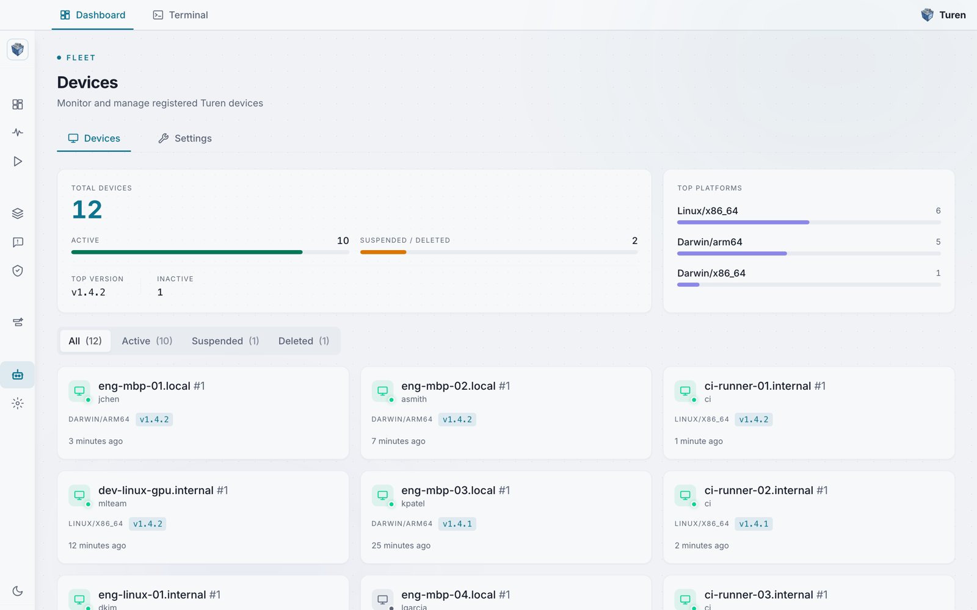Open the Settings sub-tab
977x610 pixels.
185,138
